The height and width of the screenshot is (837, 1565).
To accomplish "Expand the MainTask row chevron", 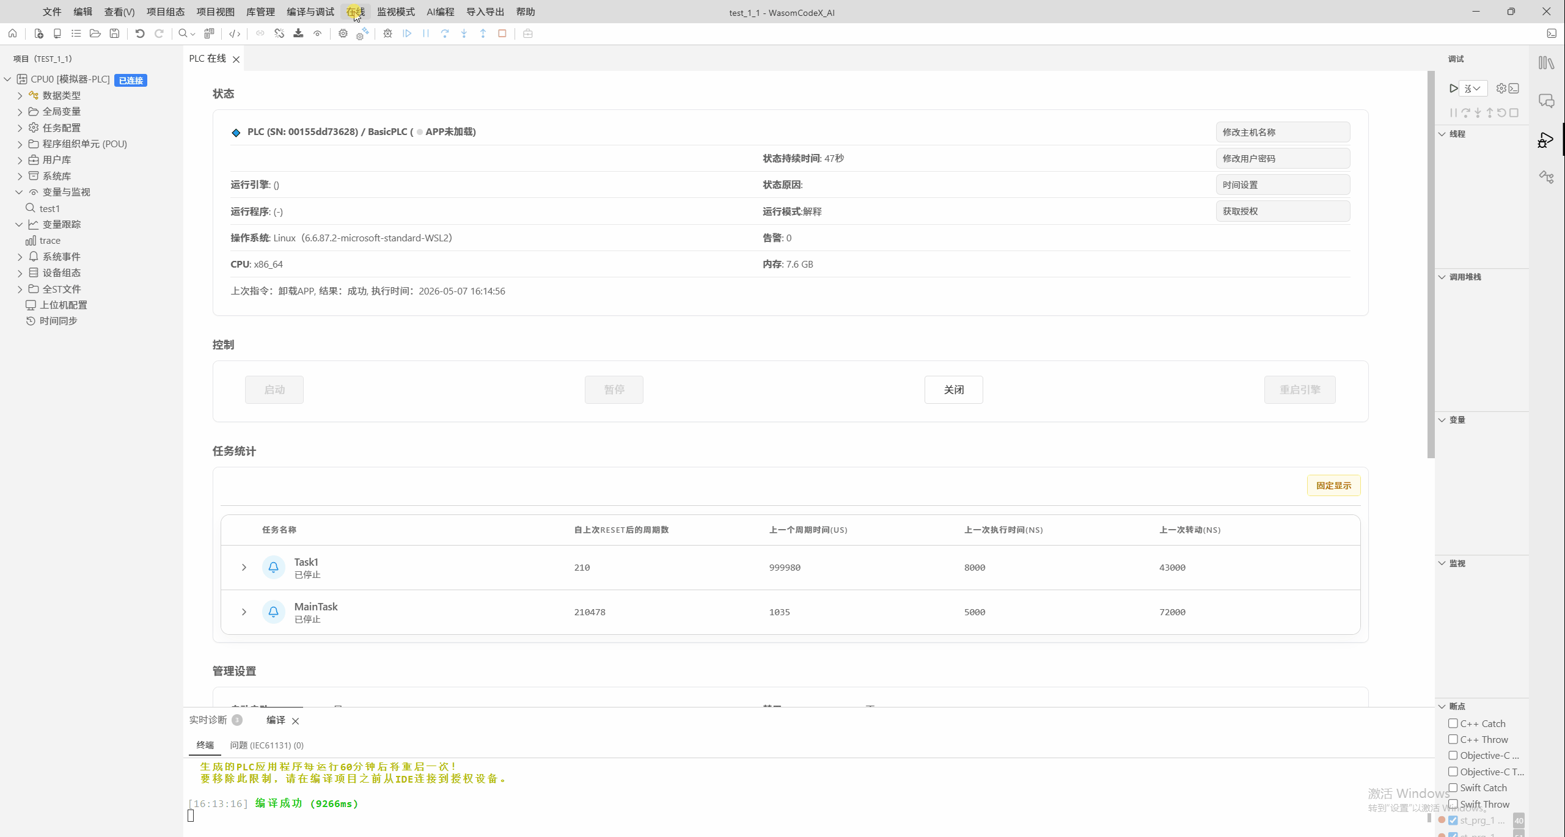I will 244,612.
